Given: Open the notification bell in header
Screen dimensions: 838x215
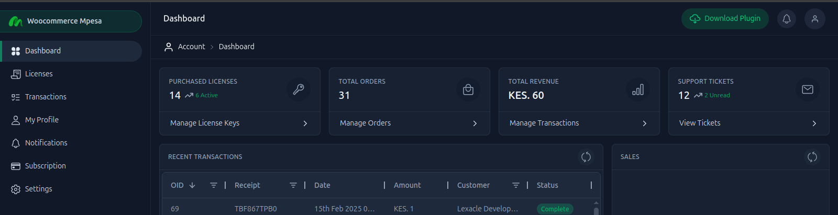Looking at the screenshot, I should pyautogui.click(x=787, y=19).
